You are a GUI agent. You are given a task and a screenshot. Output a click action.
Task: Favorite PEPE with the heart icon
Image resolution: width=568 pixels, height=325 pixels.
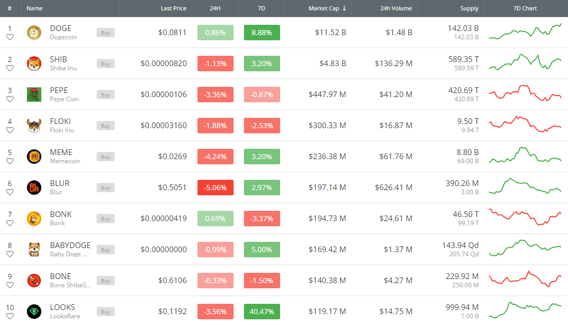[10, 99]
